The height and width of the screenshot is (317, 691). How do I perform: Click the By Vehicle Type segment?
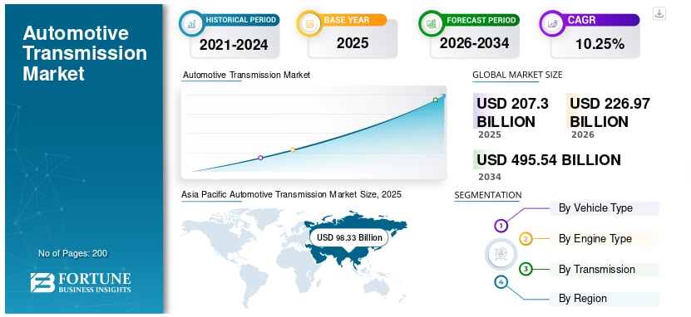pos(605,208)
